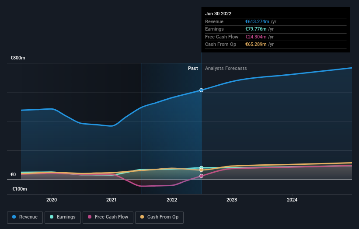359x229 pixels.
Task: Click the €79.776m earnings value
Action: 256,29
